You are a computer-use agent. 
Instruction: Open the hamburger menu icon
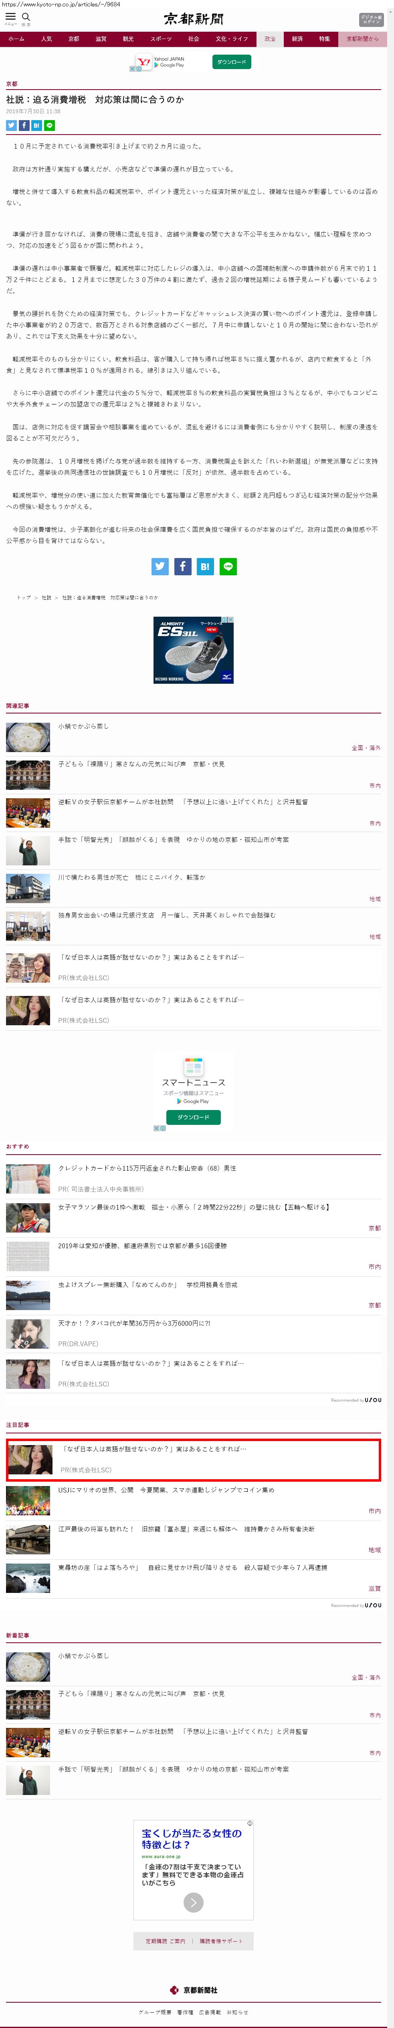[10, 16]
